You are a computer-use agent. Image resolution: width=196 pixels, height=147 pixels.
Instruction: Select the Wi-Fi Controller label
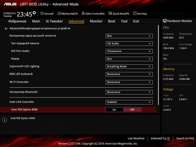pyautogui.click(x=19, y=82)
